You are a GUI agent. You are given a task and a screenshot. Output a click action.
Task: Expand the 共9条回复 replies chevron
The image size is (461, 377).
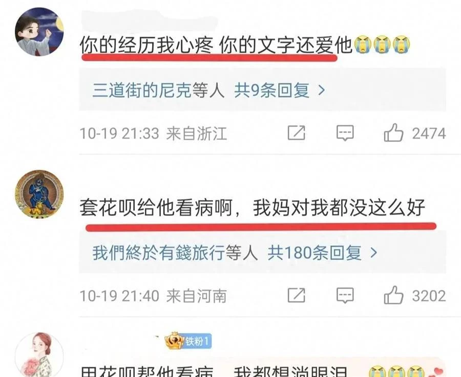pos(322,90)
